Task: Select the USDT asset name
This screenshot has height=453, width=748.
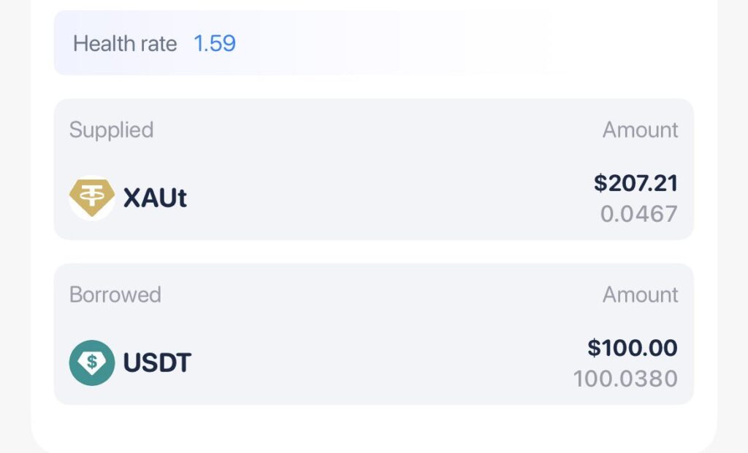Action: (x=157, y=363)
